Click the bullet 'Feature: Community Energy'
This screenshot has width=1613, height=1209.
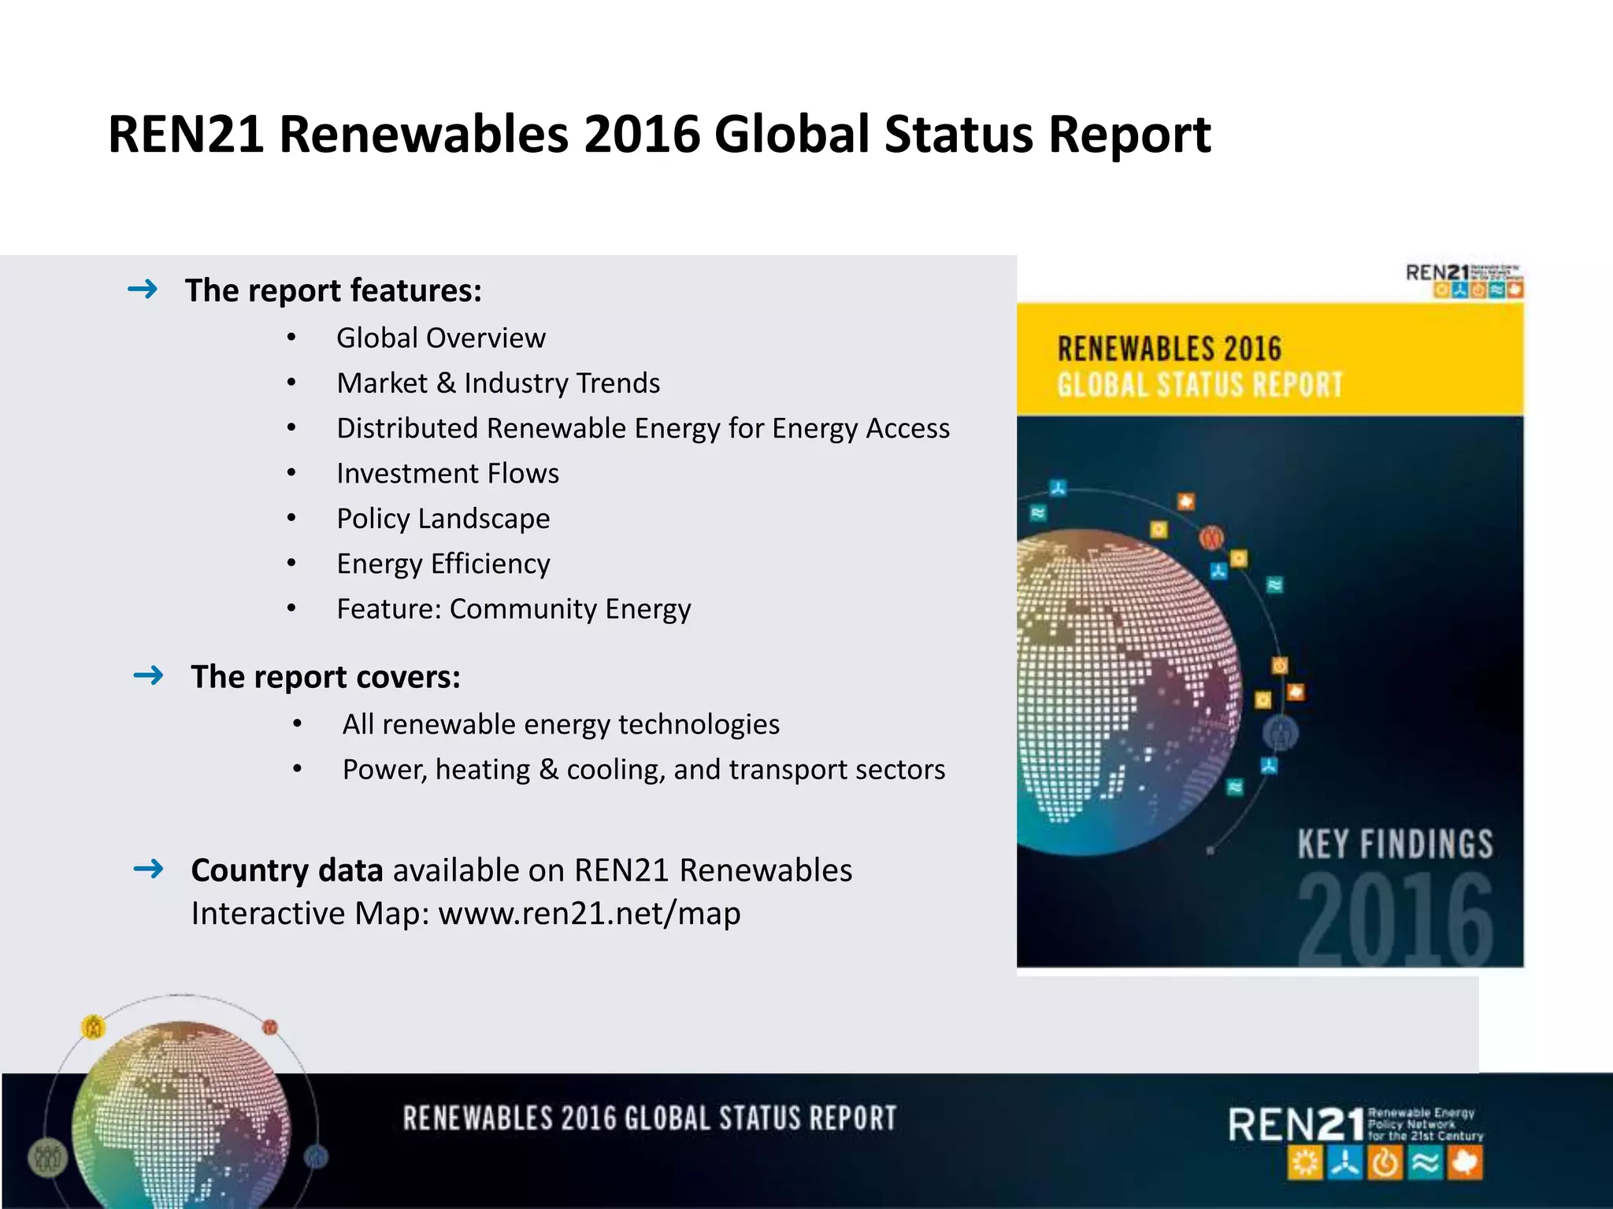point(514,610)
